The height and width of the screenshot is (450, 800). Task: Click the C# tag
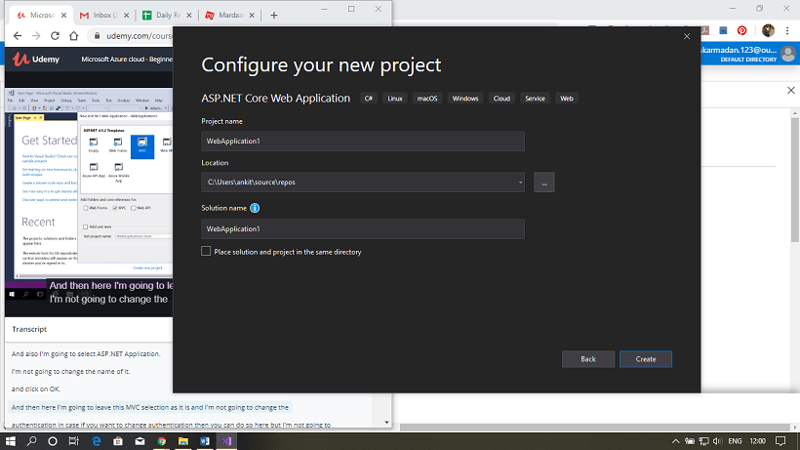point(369,99)
